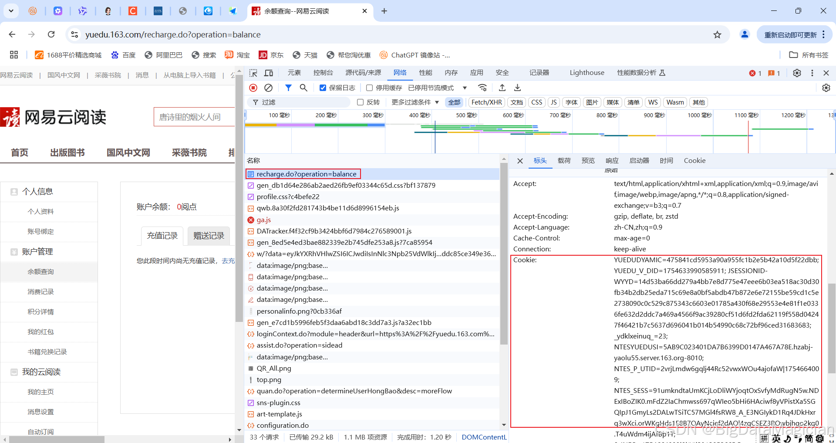Open 个人资料 sidebar link

pyautogui.click(x=40, y=212)
